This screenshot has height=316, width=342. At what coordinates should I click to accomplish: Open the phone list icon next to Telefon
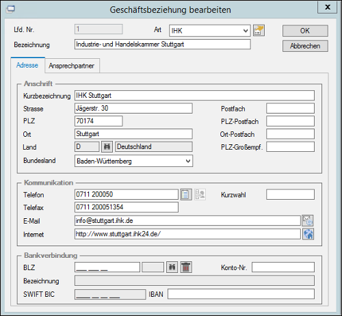pos(186,194)
